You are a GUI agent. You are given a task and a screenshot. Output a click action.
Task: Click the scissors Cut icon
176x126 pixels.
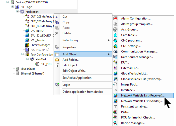pyautogui.click(x=57, y=17)
